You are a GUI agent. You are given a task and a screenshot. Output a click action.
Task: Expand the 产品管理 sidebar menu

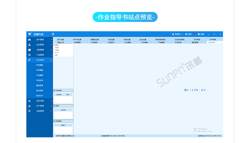pyautogui.click(x=51, y=55)
